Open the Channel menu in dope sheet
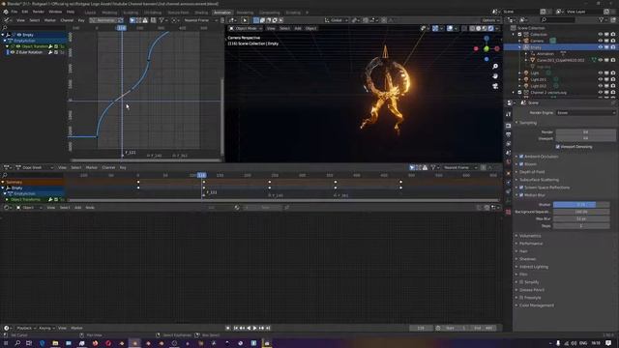The width and height of the screenshot is (619, 348). point(108,167)
